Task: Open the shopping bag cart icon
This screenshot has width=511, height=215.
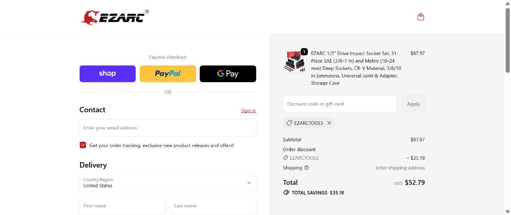Action: (x=421, y=17)
